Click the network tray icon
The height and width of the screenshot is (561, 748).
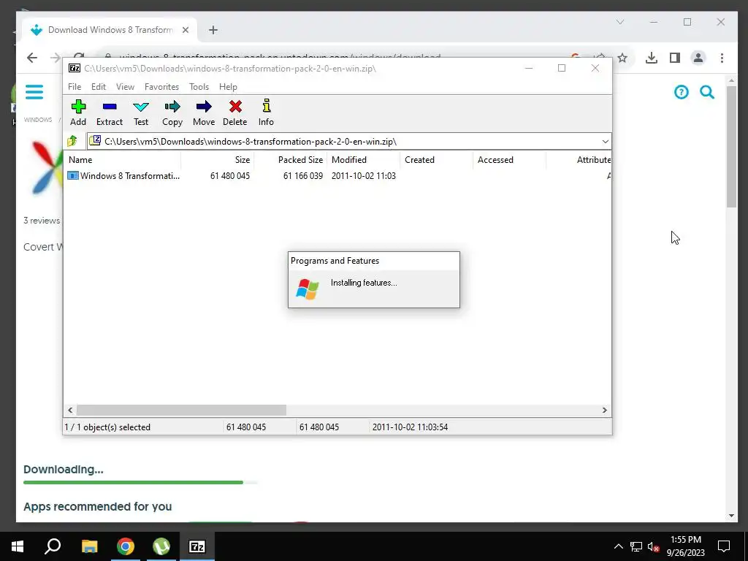click(x=636, y=546)
